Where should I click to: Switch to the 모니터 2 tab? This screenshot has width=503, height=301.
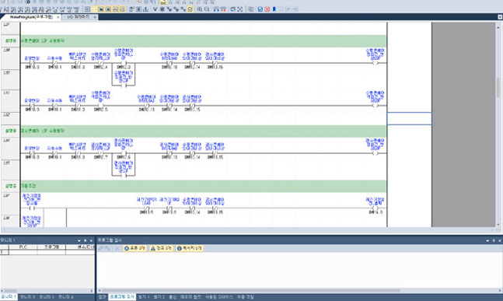(x=27, y=297)
